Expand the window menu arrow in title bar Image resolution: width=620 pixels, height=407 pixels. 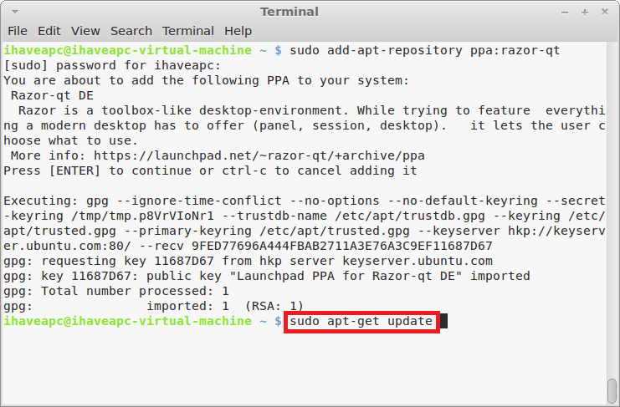click(x=15, y=12)
